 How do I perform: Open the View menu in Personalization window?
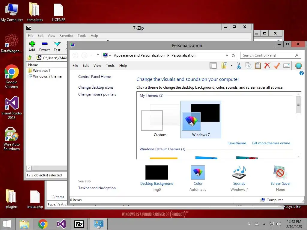pos(97,66)
